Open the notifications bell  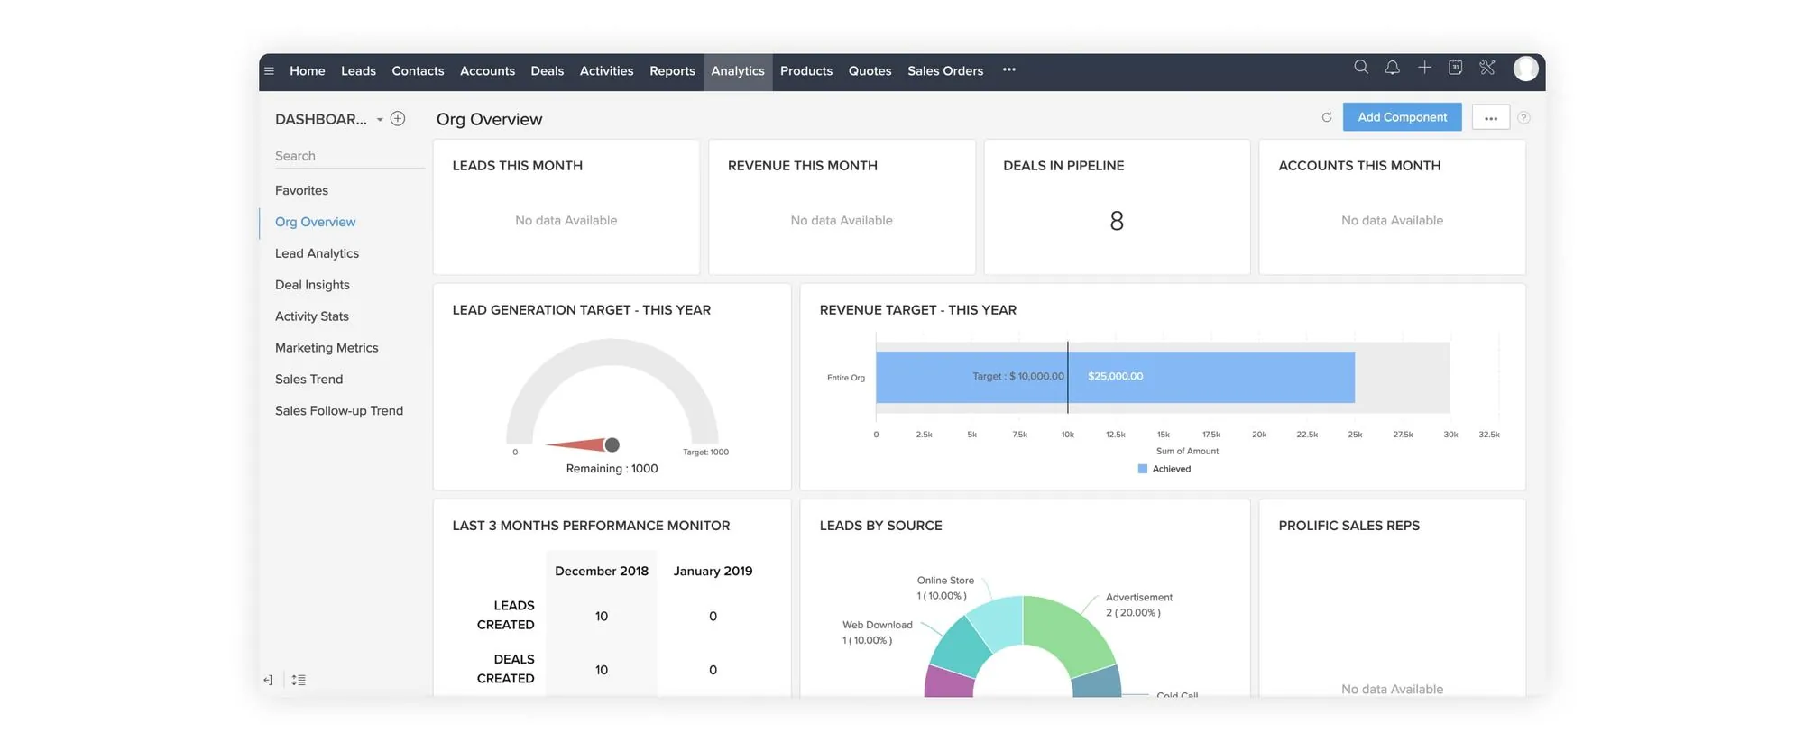(1393, 68)
